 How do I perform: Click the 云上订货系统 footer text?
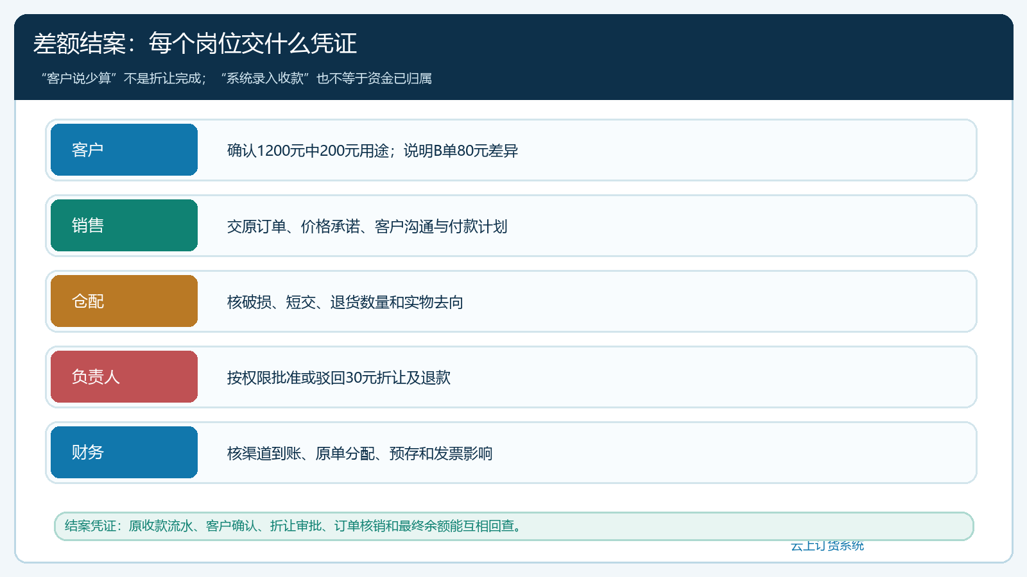[827, 546]
